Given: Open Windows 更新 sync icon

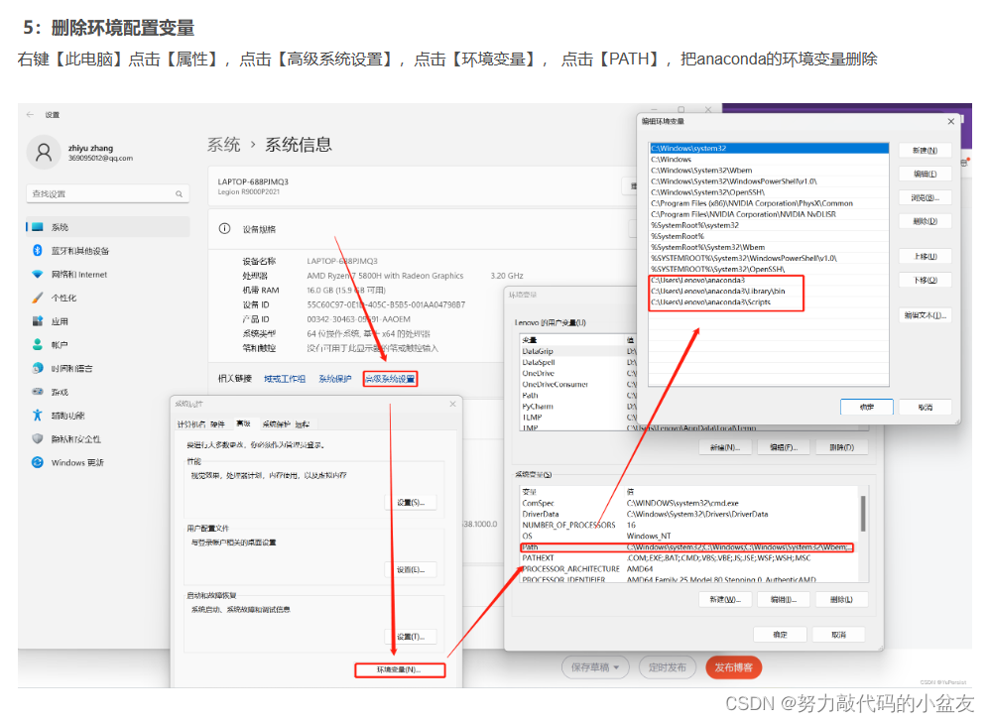Looking at the screenshot, I should (x=38, y=462).
